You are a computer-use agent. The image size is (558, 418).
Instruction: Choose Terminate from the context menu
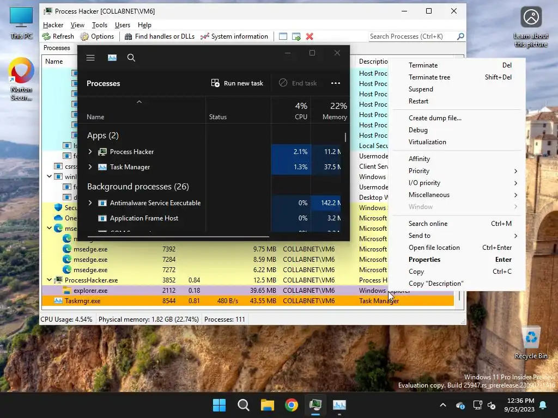(458, 65)
